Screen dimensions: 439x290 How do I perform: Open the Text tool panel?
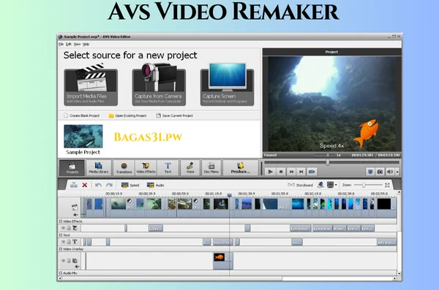click(x=168, y=167)
